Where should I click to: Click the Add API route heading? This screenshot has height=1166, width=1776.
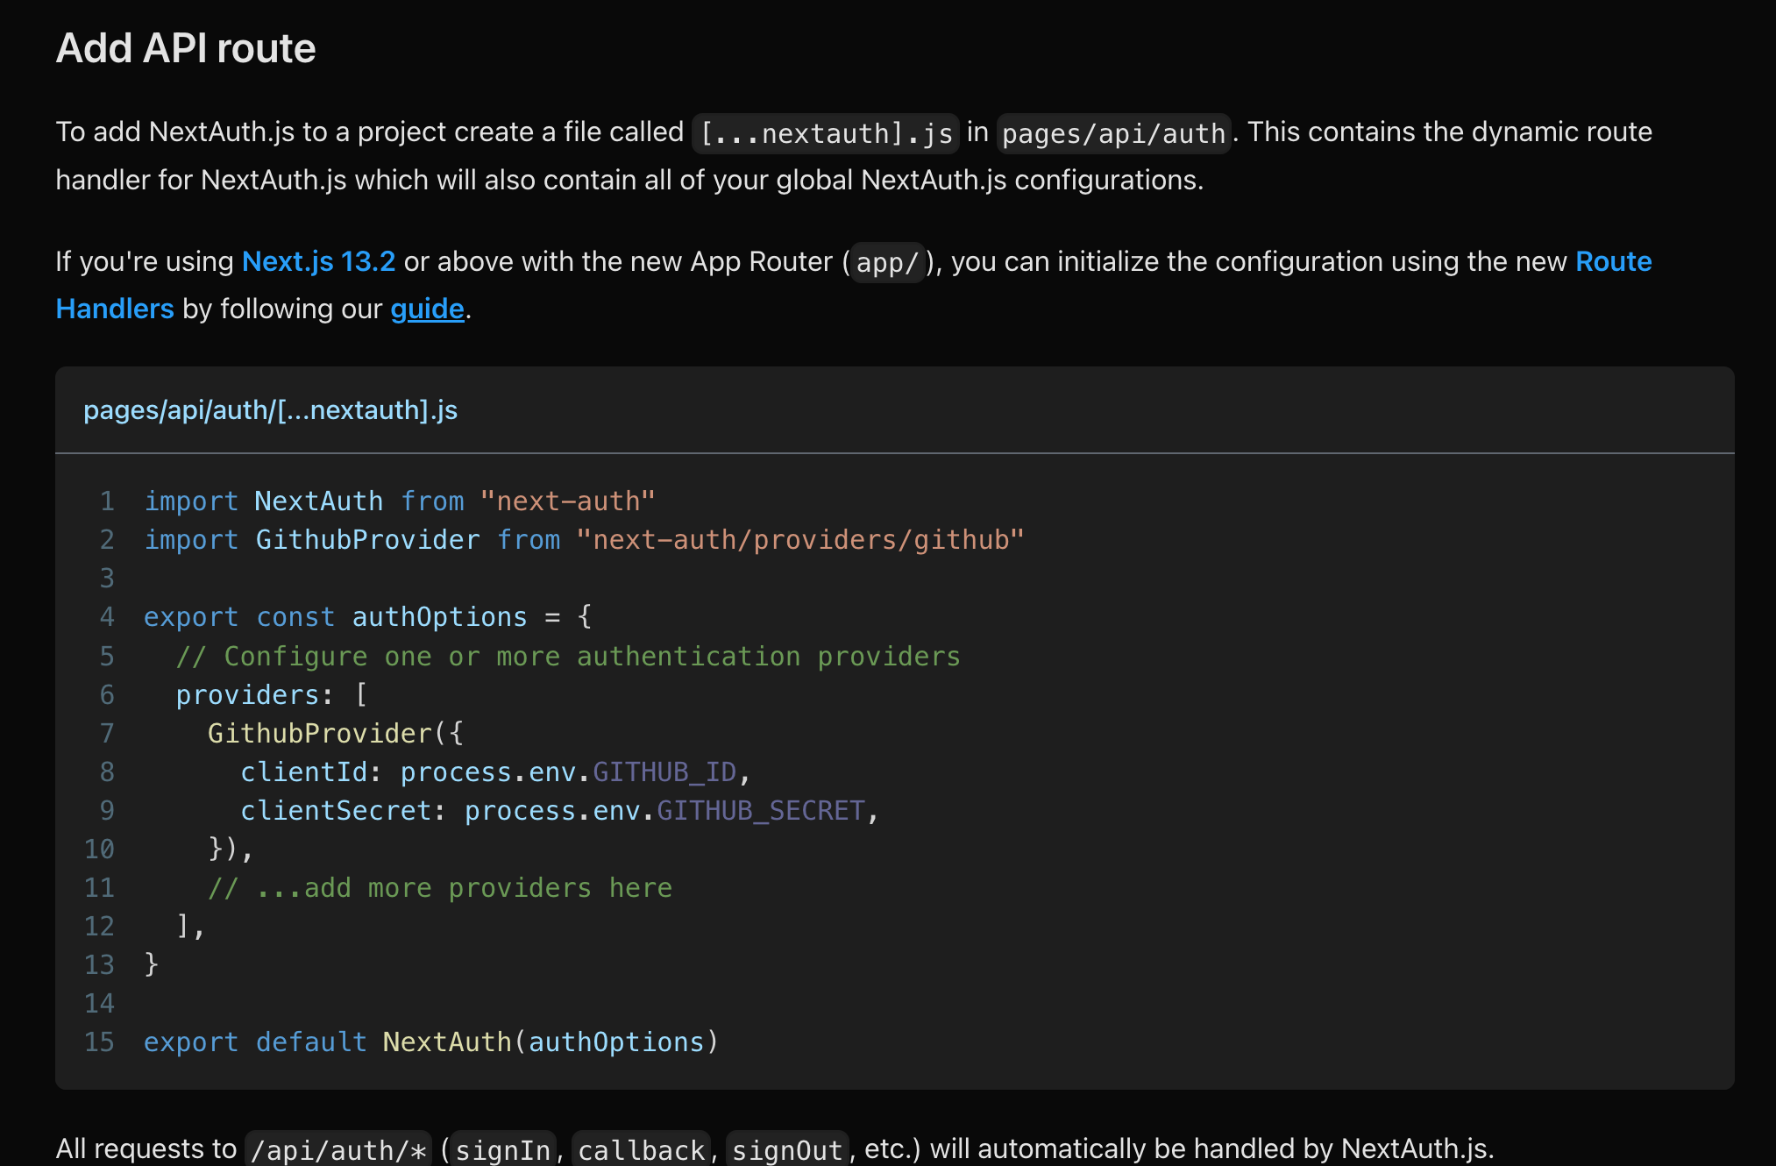tap(186, 48)
